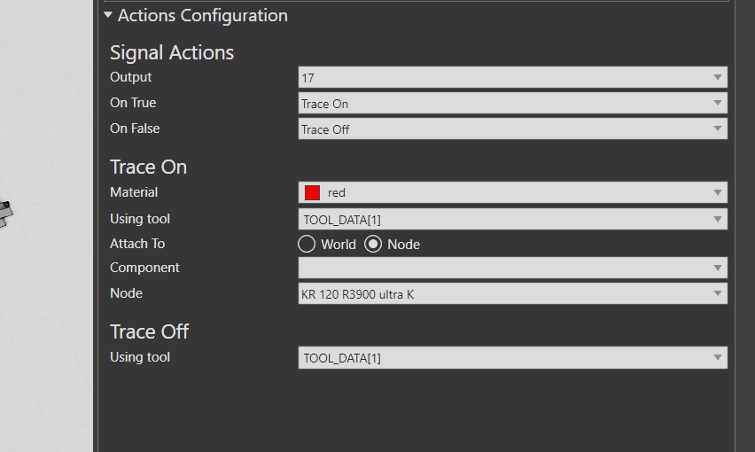This screenshot has width=755, height=452.
Task: Click the Node field arrow icon
Action: [x=718, y=294]
